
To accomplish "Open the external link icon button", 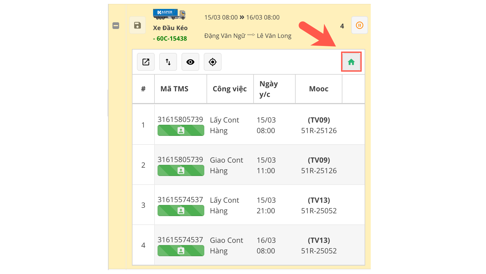I will [x=146, y=62].
